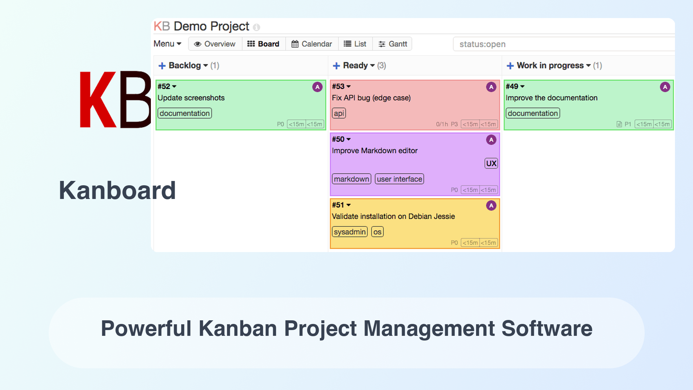This screenshot has height=390, width=693.
Task: Open the Update screenshots task
Action: click(191, 98)
